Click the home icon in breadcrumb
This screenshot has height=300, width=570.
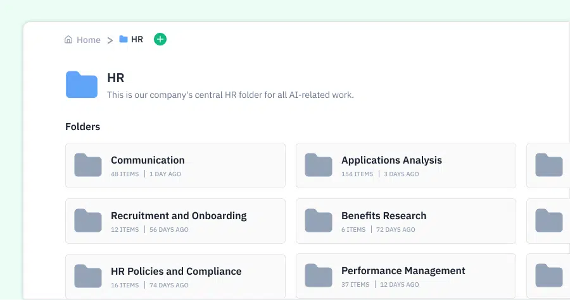coord(68,40)
